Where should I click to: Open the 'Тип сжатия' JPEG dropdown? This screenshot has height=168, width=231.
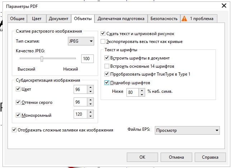(x=80, y=41)
